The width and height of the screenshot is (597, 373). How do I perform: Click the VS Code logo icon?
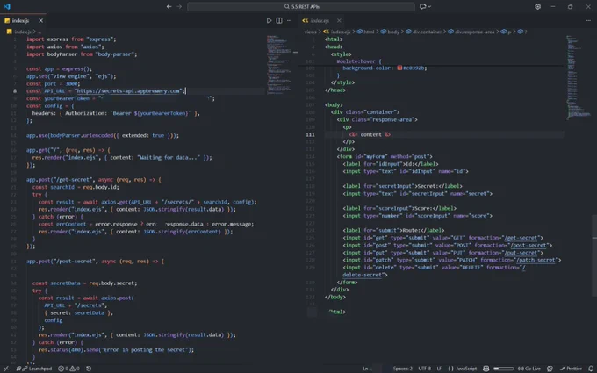point(7,6)
